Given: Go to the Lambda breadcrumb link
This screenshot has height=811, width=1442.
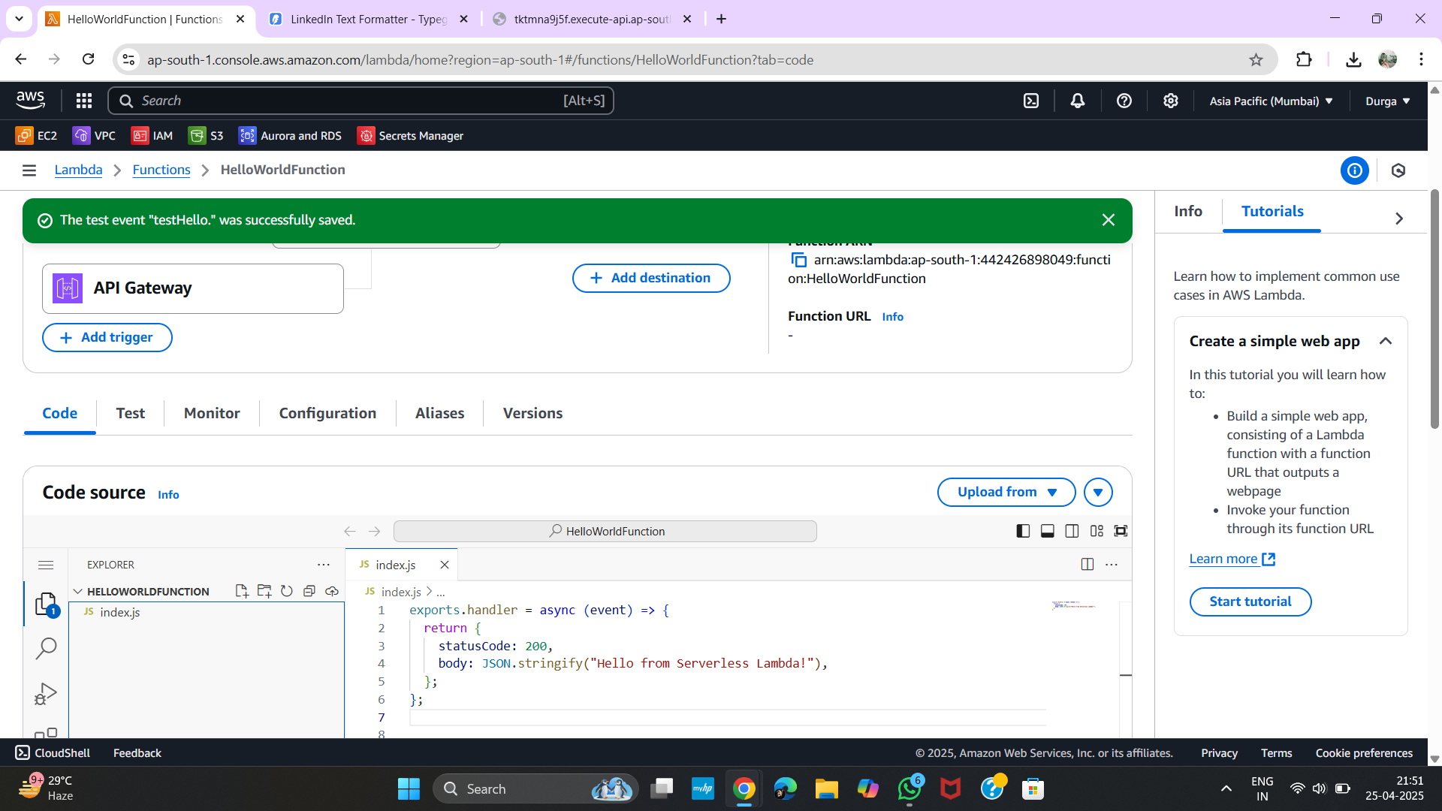Looking at the screenshot, I should [x=78, y=170].
